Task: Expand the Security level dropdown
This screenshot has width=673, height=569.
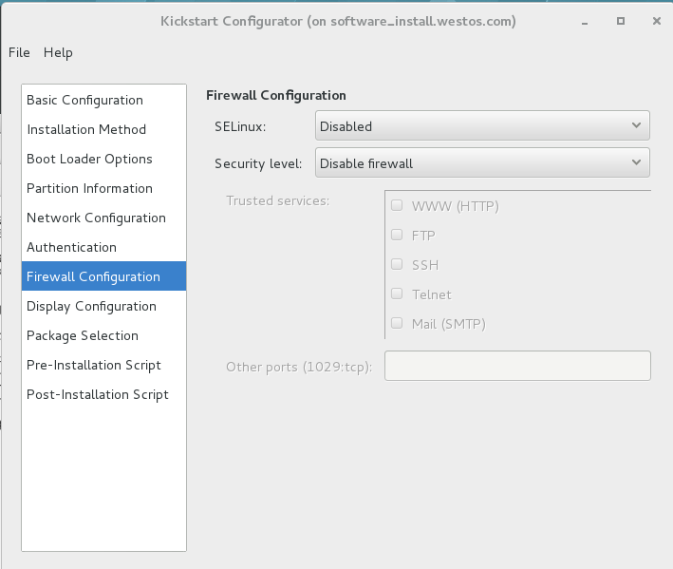Action: pos(482,163)
